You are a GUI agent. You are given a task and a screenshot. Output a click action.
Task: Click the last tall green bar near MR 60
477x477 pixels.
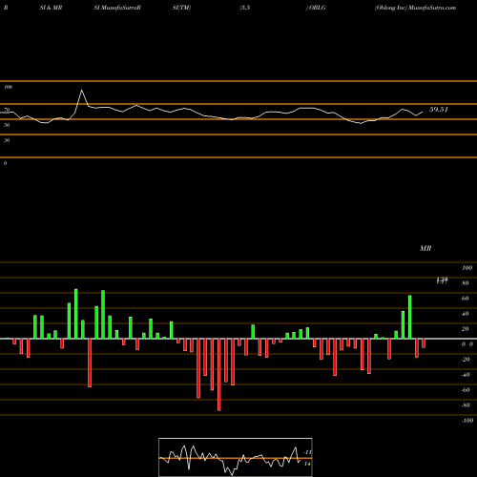tap(410, 317)
